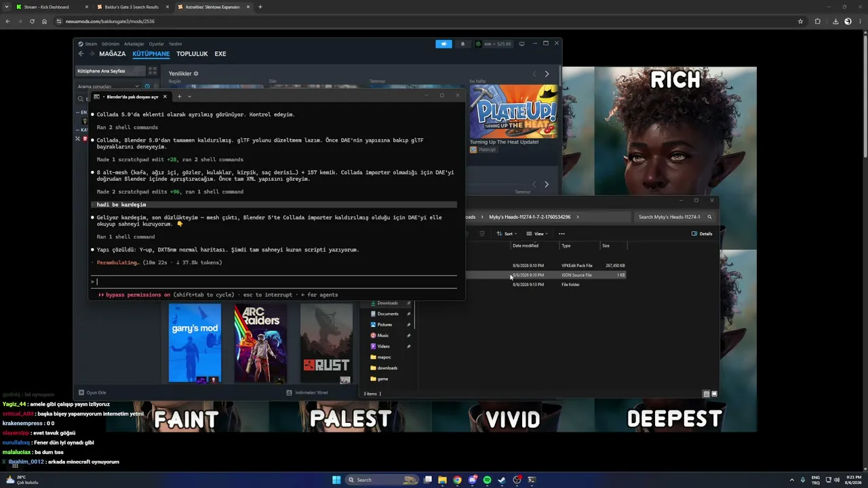Open the browser tab search dropdown
This screenshot has height=488, width=868.
(7, 7)
